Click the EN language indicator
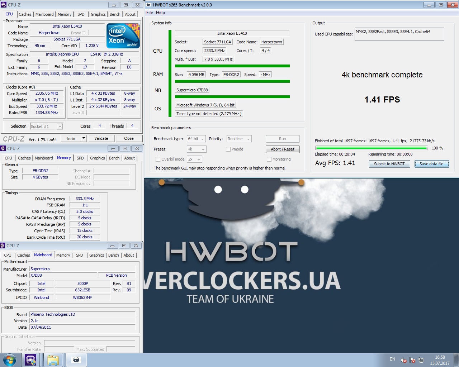This screenshot has height=367, width=459. (x=392, y=359)
